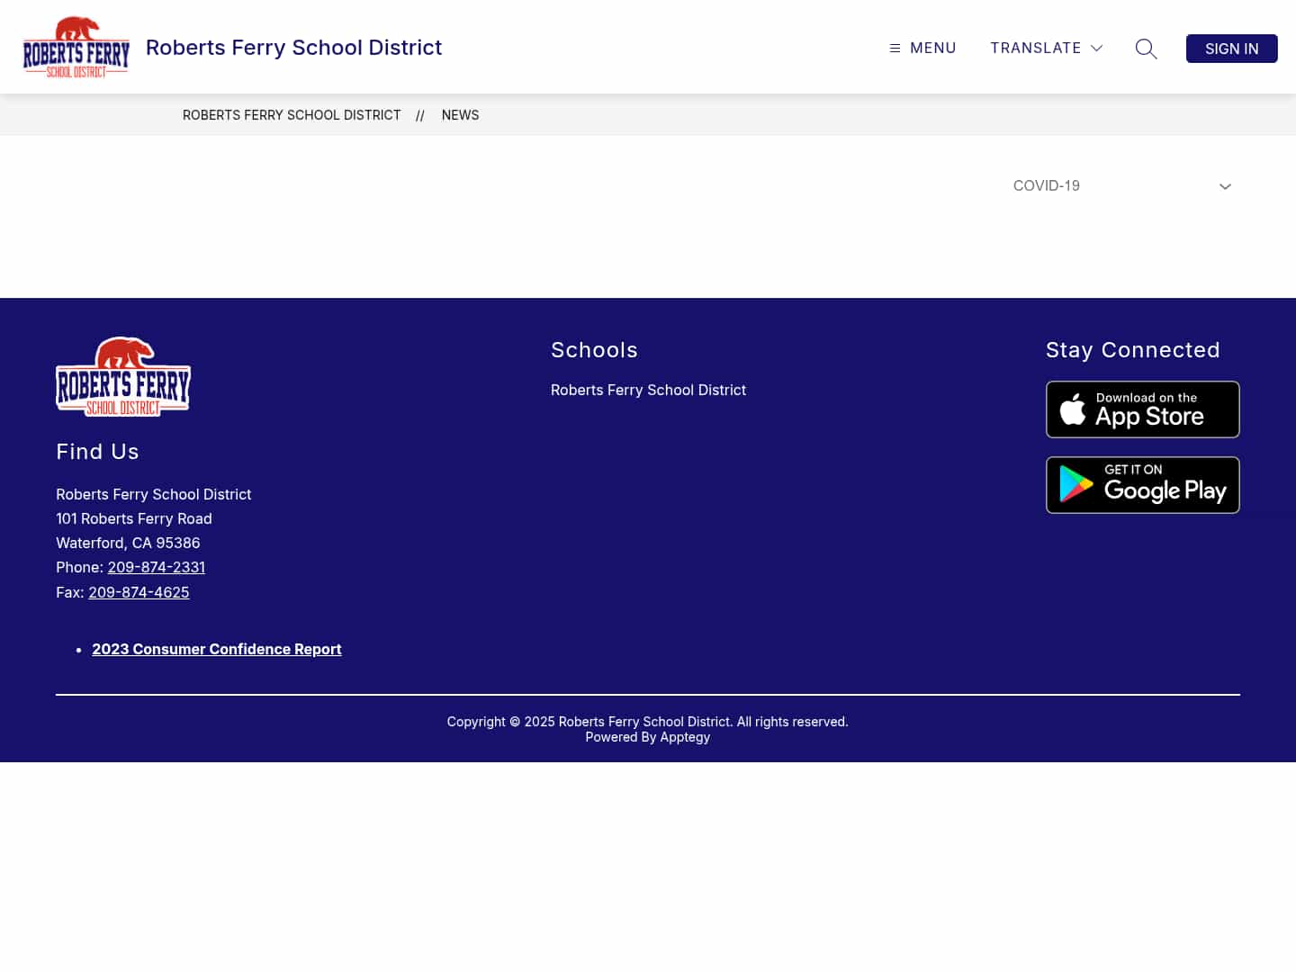
Task: Open the Google Play badge
Action: coord(1142,485)
